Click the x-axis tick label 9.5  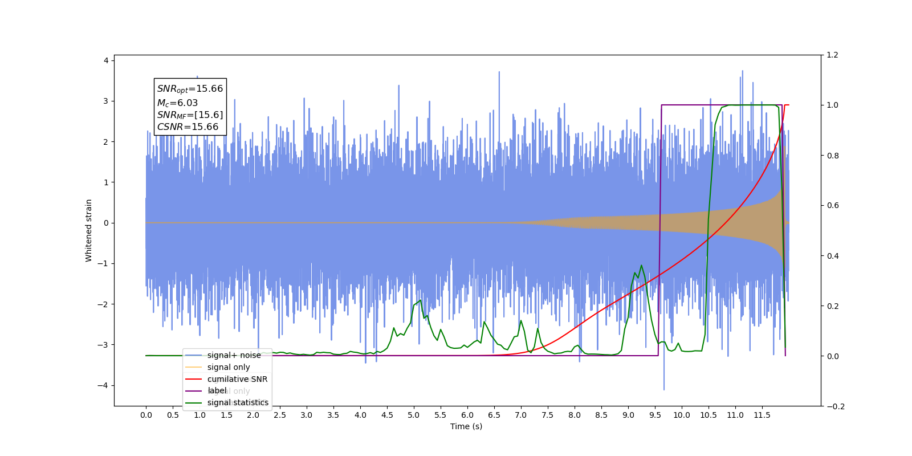pos(655,415)
